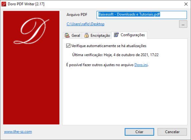This screenshot has width=191, height=140.
Task: Click the tools icon beside Configurações
Action: tap(116, 35)
